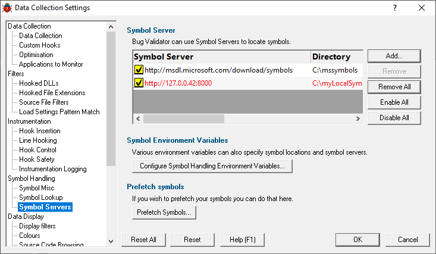Click the right arrow of server list scrollbar

pyautogui.click(x=358, y=118)
